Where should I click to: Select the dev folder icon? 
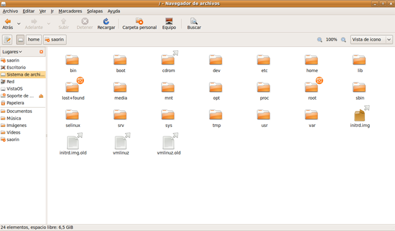click(x=216, y=60)
